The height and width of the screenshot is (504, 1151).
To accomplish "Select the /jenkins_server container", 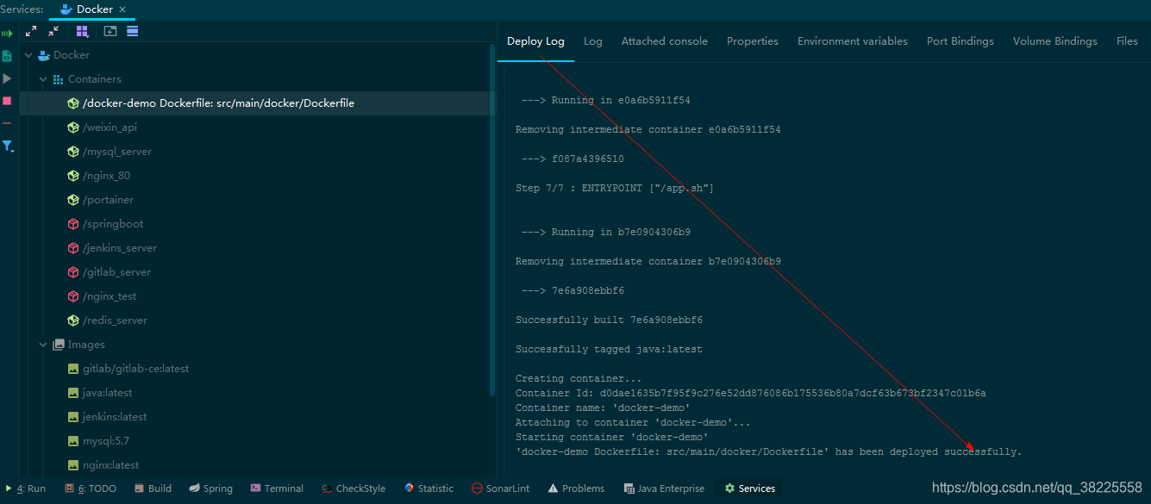I will [120, 248].
